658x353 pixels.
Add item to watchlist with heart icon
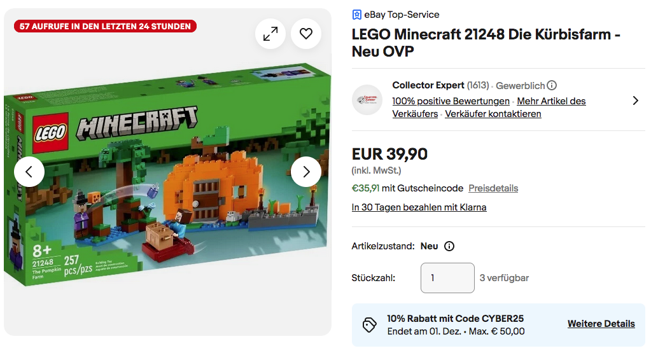(x=306, y=34)
